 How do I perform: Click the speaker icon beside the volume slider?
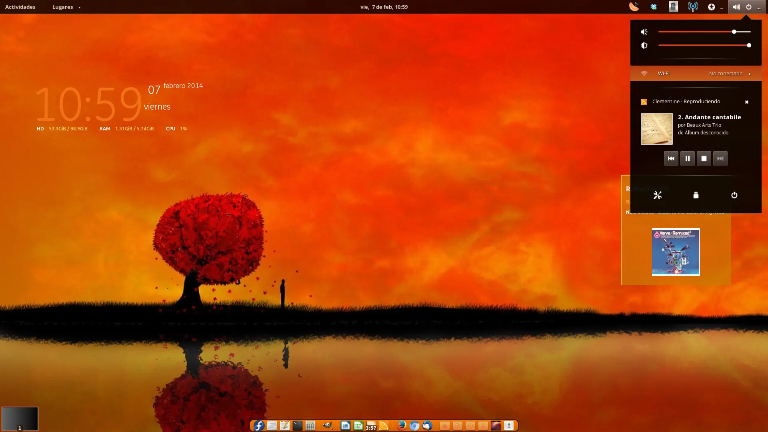[644, 32]
